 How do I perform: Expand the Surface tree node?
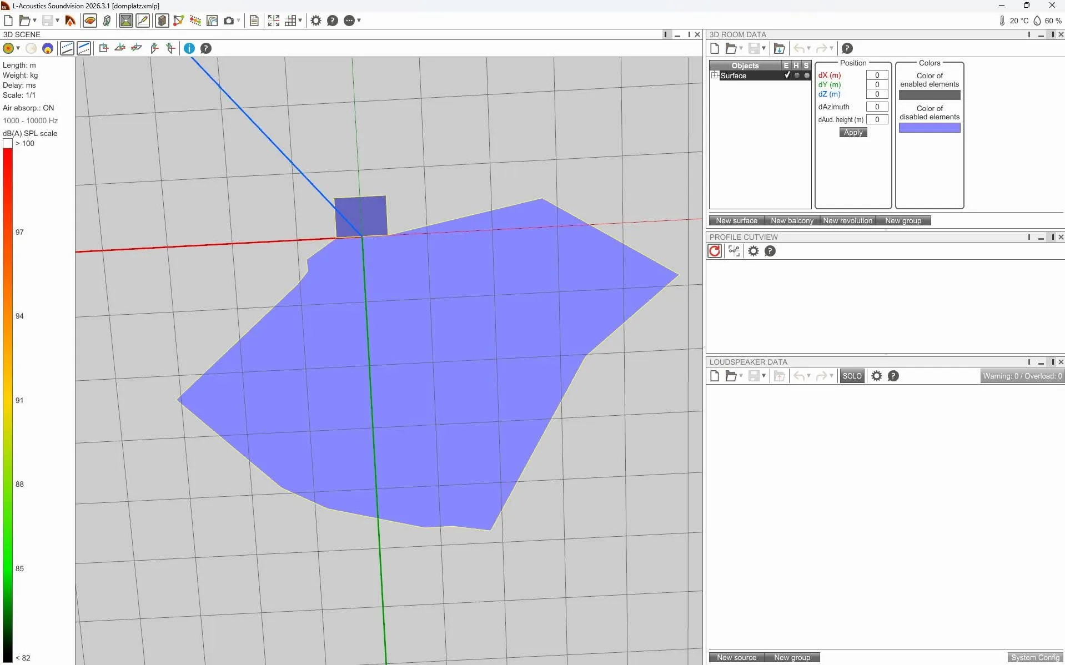715,75
